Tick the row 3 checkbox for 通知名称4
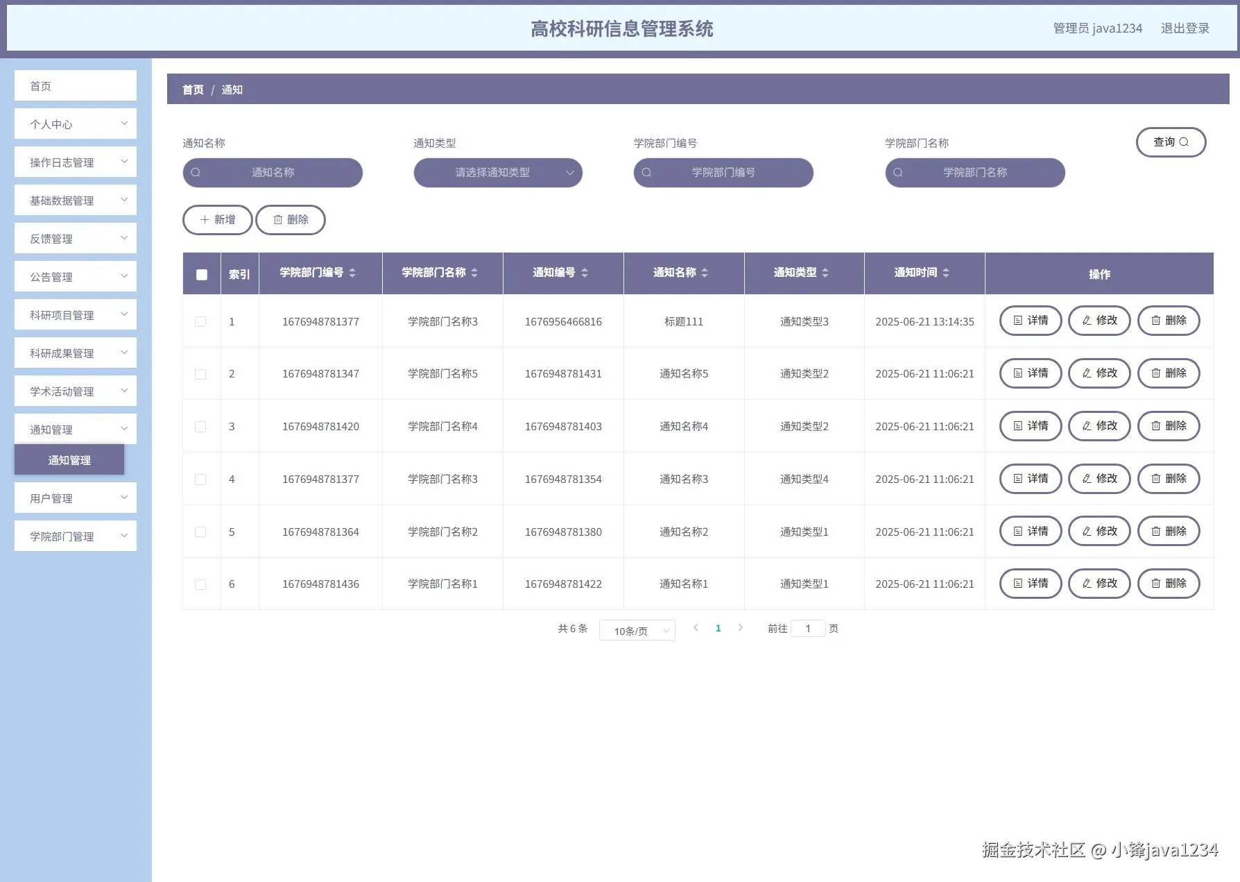This screenshot has height=882, width=1240. (200, 427)
